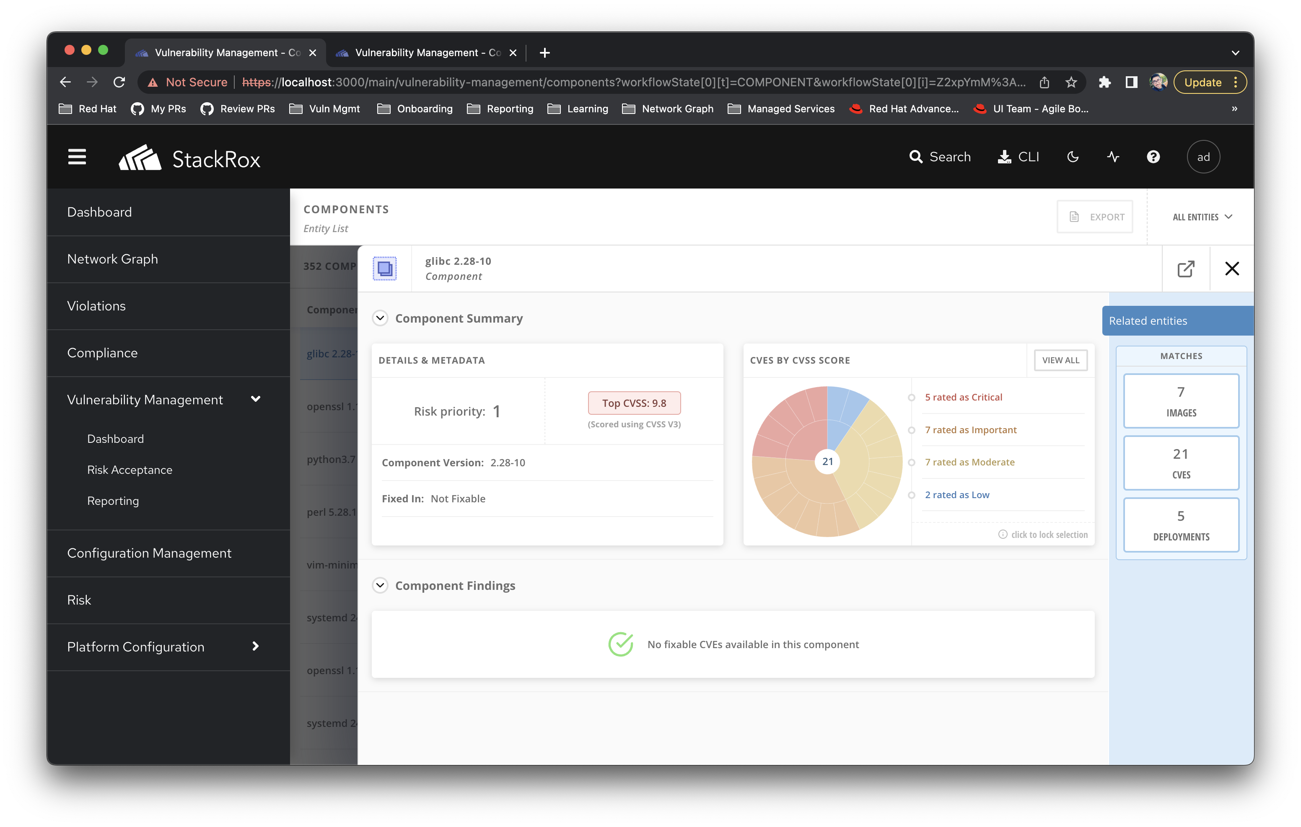This screenshot has width=1301, height=827.
Task: Open the All Entities dropdown
Action: (x=1202, y=217)
